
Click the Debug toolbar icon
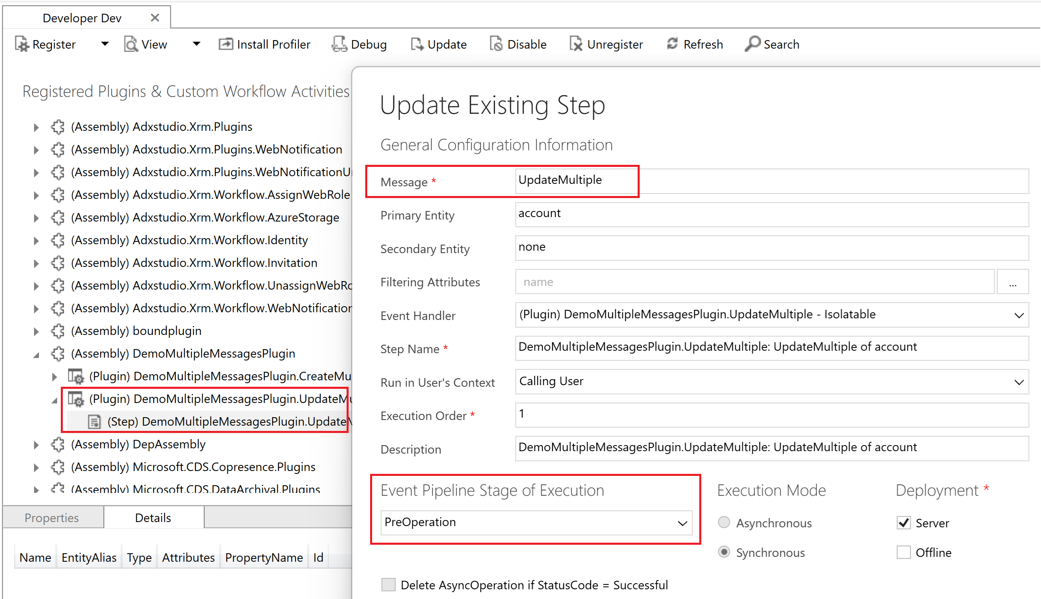339,44
